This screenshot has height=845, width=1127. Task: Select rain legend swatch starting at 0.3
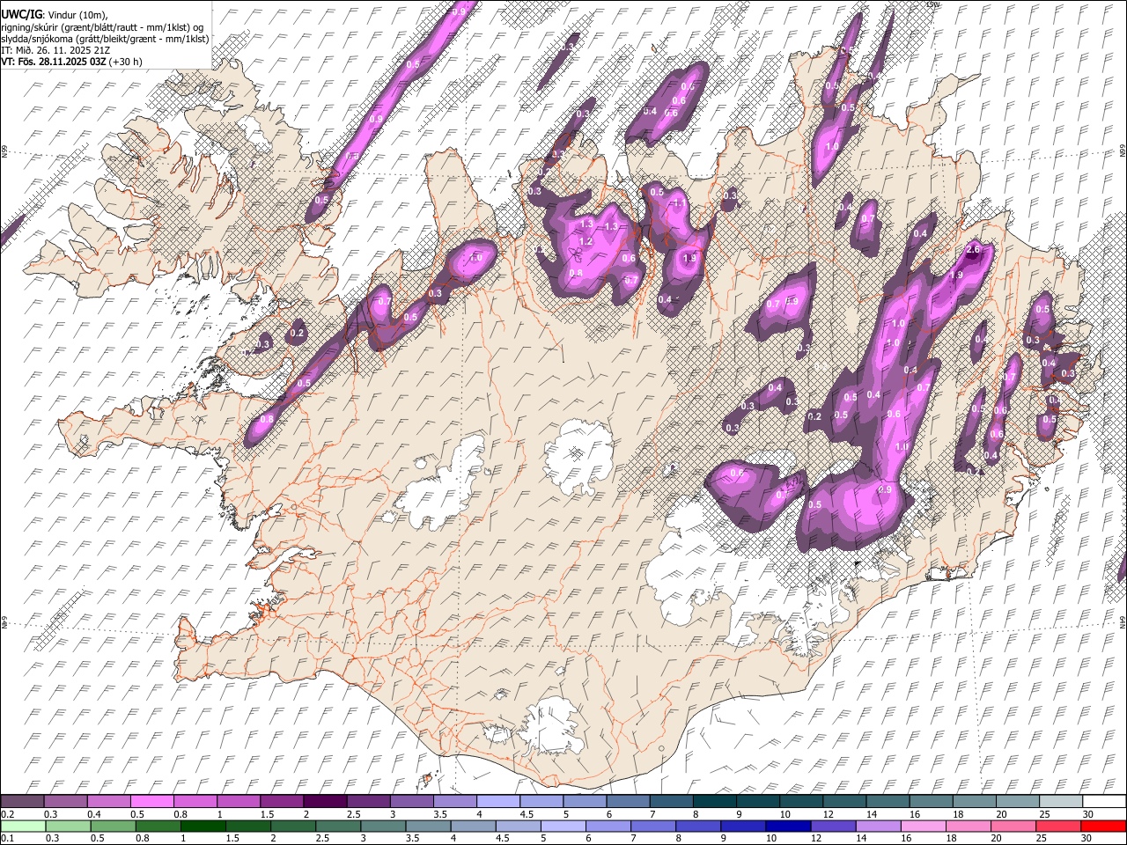[66, 826]
